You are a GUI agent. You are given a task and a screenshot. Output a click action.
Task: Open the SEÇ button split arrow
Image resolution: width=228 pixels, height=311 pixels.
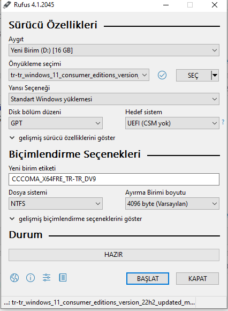pos(215,75)
